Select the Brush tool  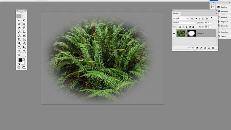[x=19, y=32]
